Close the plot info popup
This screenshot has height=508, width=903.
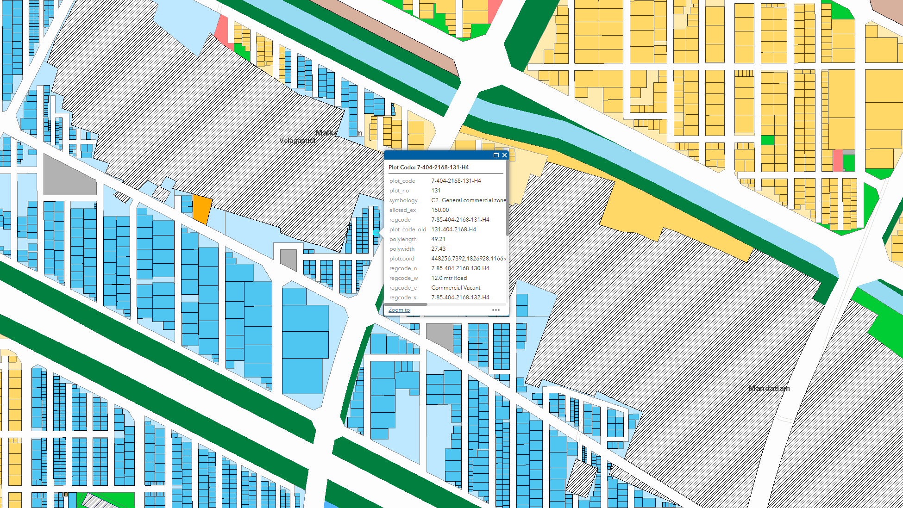point(505,155)
